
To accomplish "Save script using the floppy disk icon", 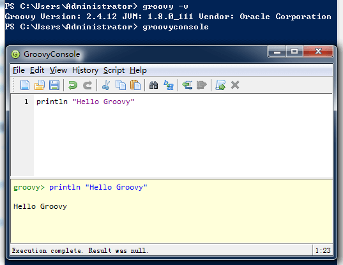I will pyautogui.click(x=54, y=85).
